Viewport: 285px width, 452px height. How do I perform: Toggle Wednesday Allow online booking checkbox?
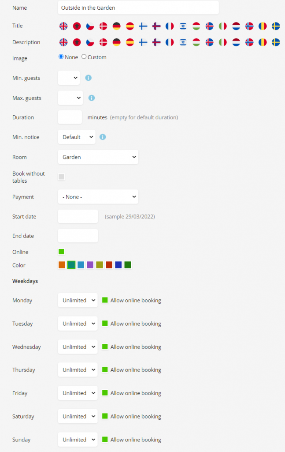pyautogui.click(x=105, y=347)
